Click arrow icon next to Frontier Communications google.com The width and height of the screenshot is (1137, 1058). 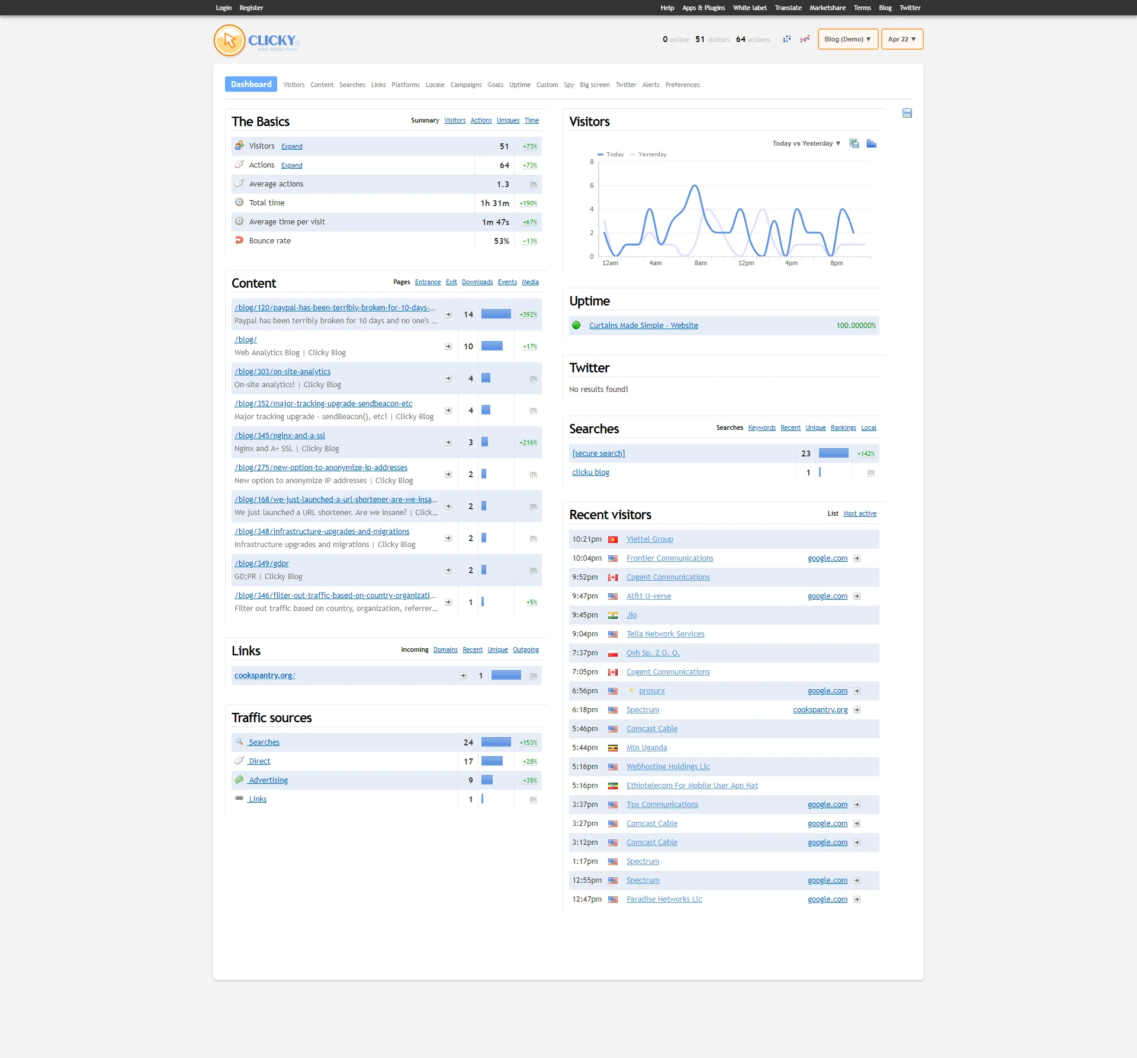coord(857,558)
